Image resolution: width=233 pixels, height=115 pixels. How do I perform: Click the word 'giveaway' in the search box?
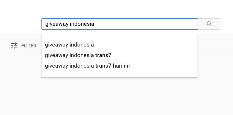(x=57, y=24)
